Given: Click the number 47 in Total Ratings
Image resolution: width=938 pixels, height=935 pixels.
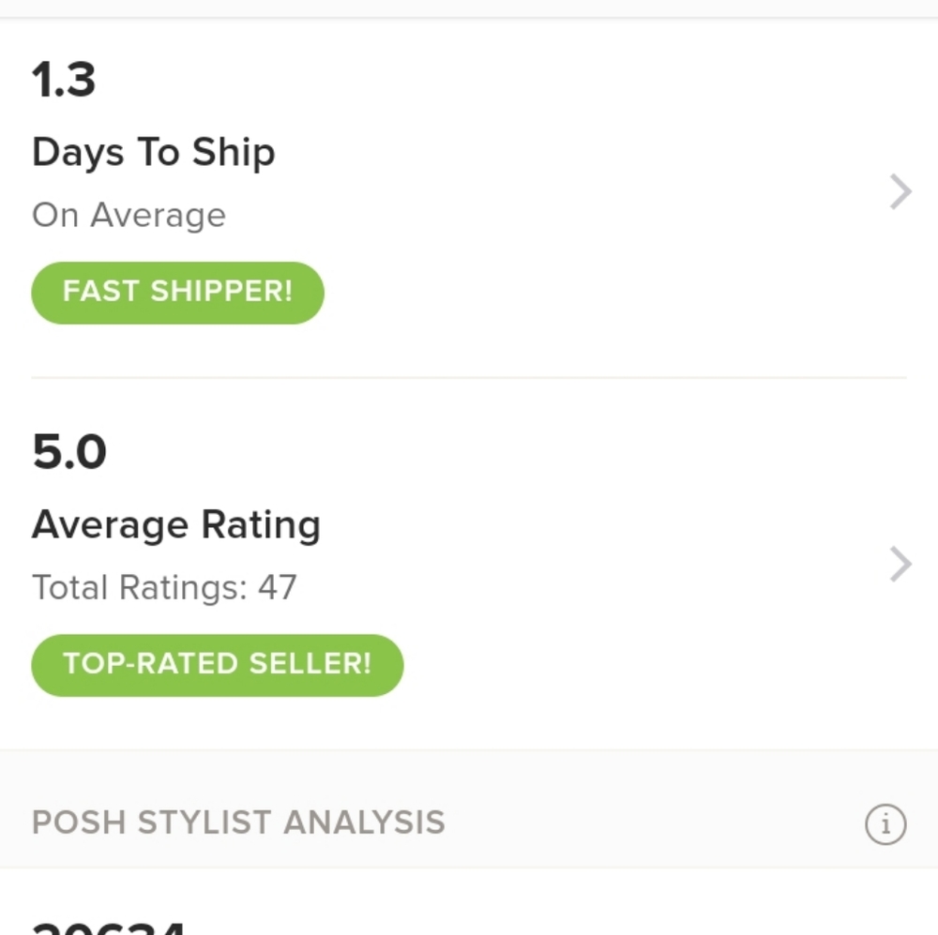Looking at the screenshot, I should pyautogui.click(x=277, y=588).
